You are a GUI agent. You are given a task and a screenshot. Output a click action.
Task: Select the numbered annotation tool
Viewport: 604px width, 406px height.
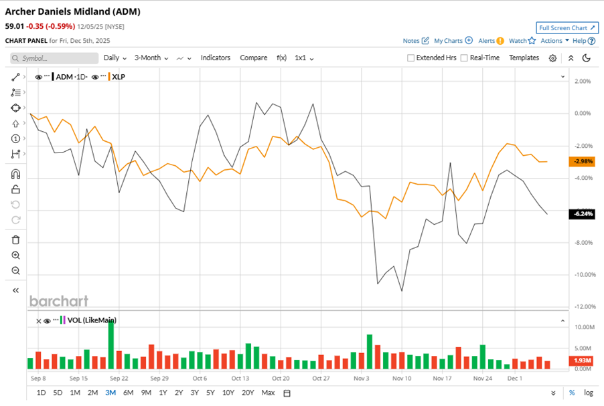pyautogui.click(x=15, y=138)
